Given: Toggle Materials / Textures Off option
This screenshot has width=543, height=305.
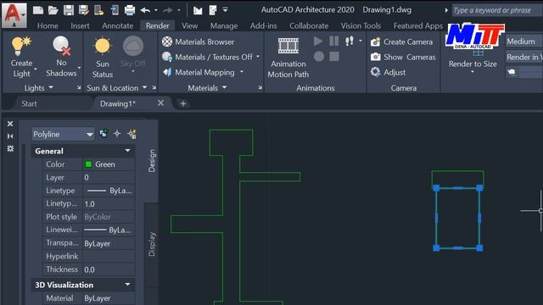Looking at the screenshot, I should [x=207, y=57].
